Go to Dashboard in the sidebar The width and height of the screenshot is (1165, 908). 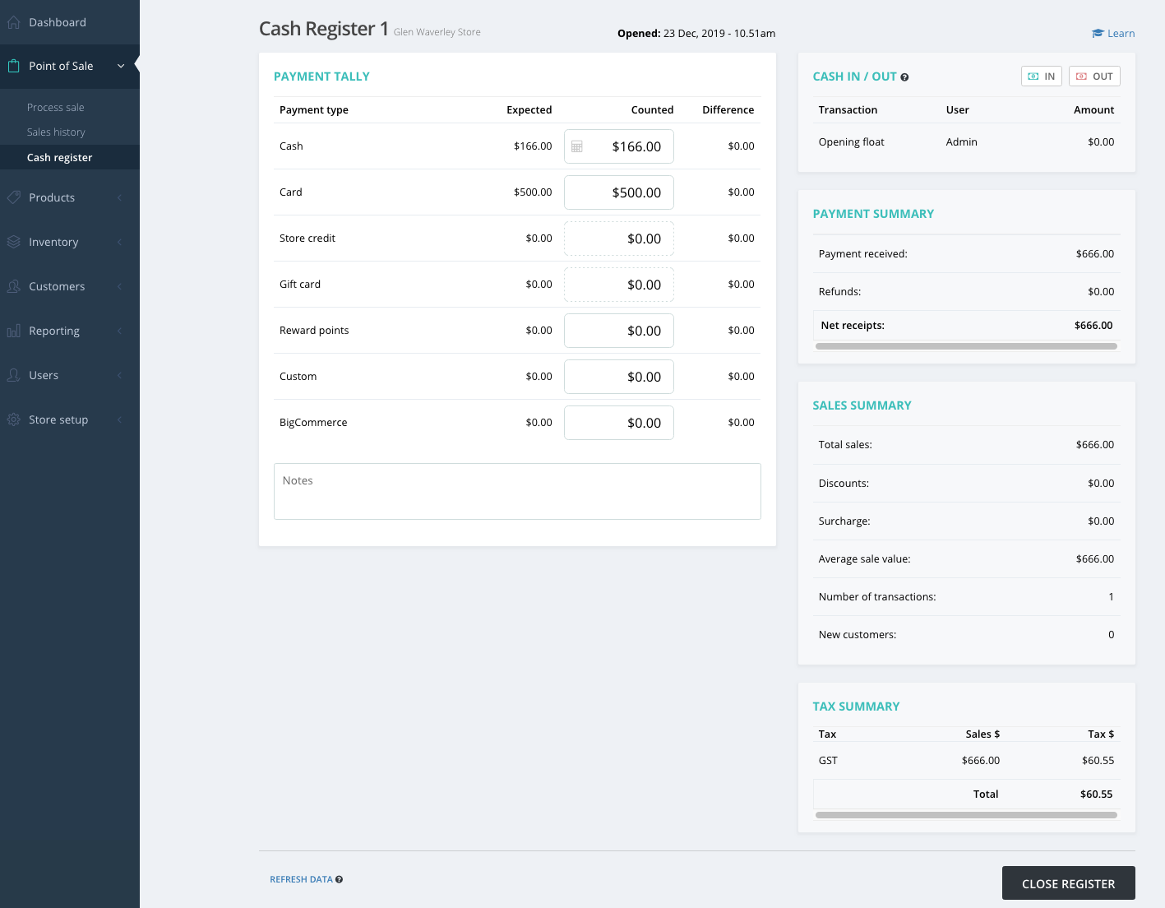58,22
